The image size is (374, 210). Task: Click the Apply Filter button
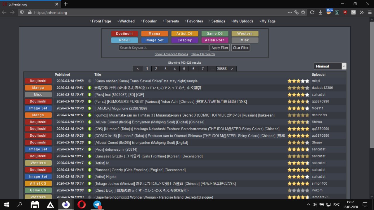coord(220,48)
